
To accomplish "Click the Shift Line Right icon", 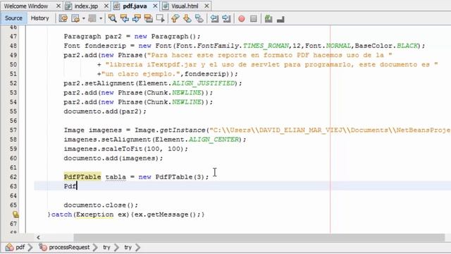I will (226, 18).
